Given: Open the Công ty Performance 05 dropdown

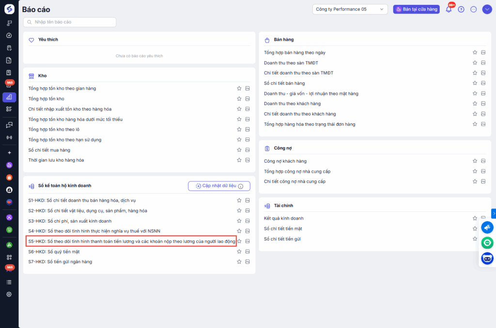Looking at the screenshot, I should (x=350, y=9).
